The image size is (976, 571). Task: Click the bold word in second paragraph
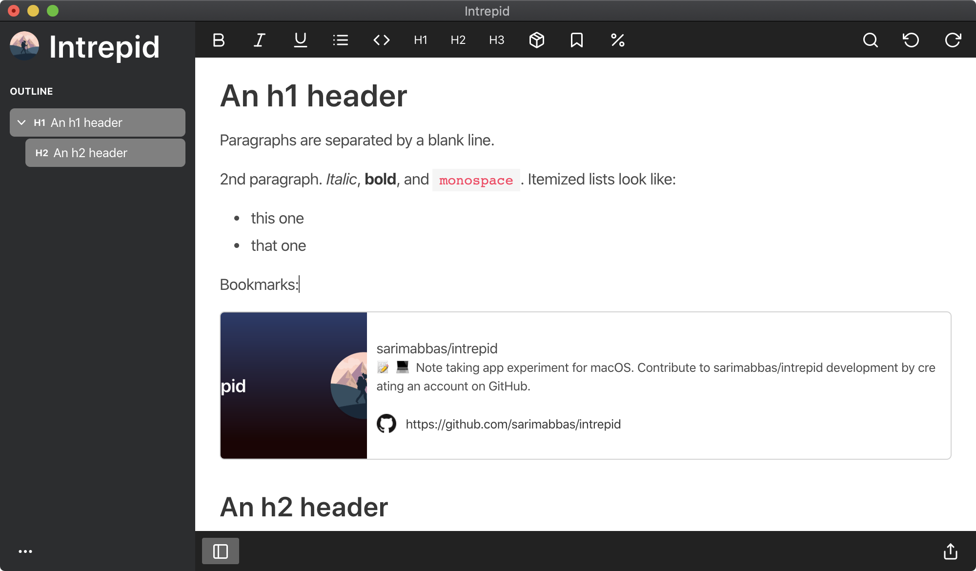point(380,179)
